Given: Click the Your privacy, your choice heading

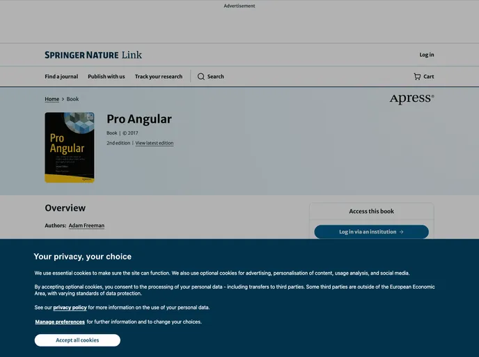Looking at the screenshot, I should (x=82, y=257).
